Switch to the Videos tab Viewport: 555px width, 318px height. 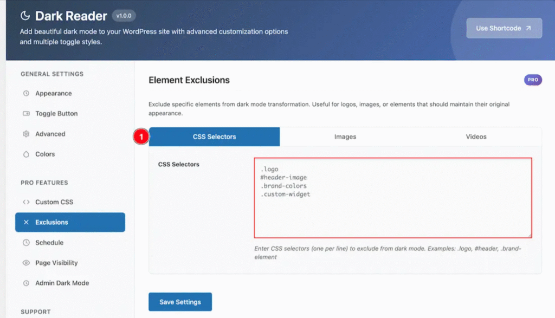(476, 137)
